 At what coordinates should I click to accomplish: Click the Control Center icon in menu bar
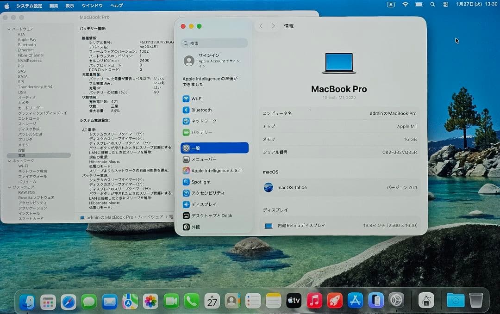pos(446,4)
